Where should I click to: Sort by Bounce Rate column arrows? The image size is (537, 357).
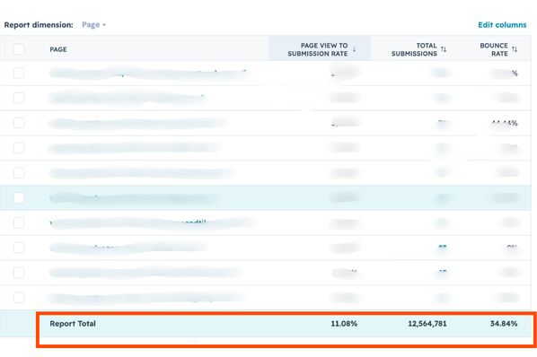pos(515,49)
